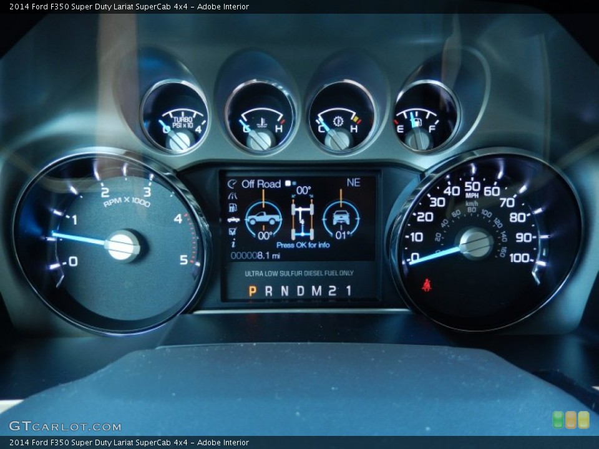Screen dimensions: 599x449
Task: Click the 'TURBO PSI x10' gauge label
Action: [183, 122]
